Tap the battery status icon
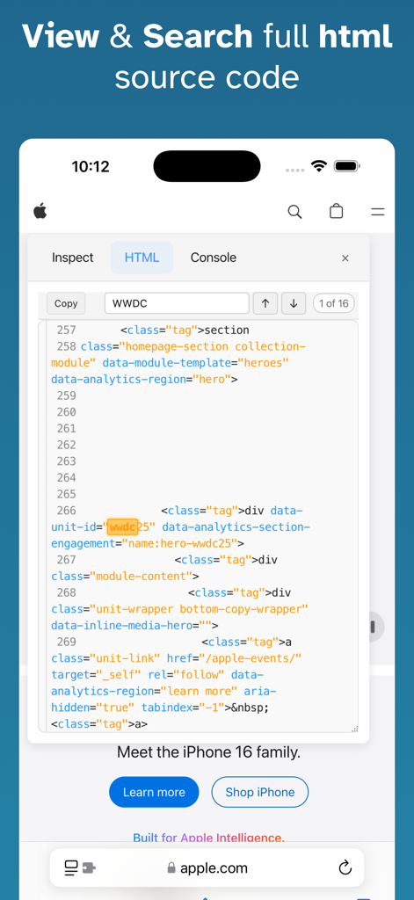414x900 pixels. (347, 166)
